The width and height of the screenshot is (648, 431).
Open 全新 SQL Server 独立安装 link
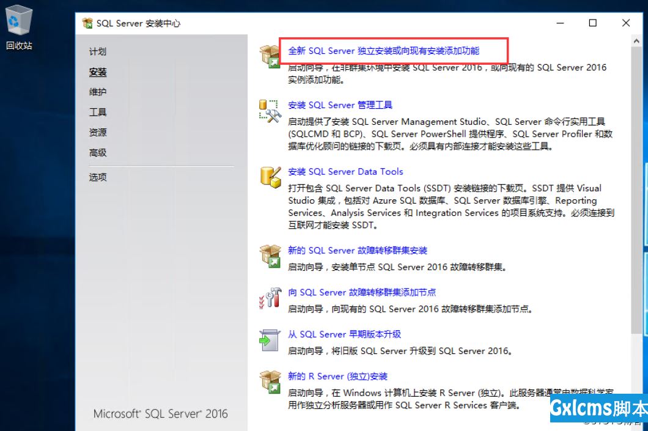click(x=383, y=51)
